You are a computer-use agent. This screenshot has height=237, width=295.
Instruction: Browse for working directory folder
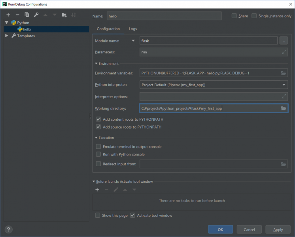click(x=284, y=108)
